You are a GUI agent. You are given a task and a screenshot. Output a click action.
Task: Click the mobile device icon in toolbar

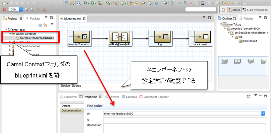[203, 3]
